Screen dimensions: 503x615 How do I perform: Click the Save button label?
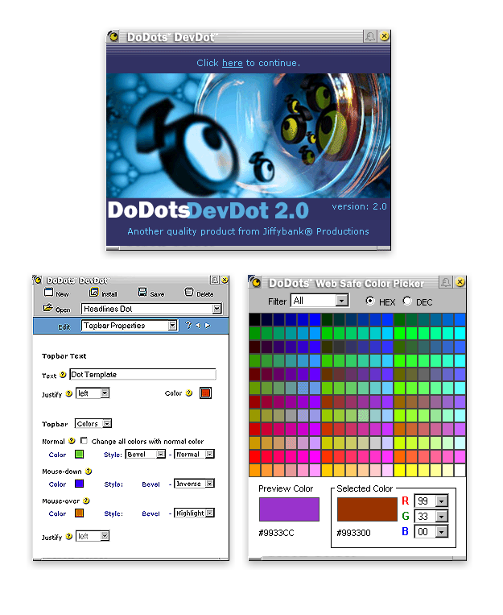coord(157,294)
